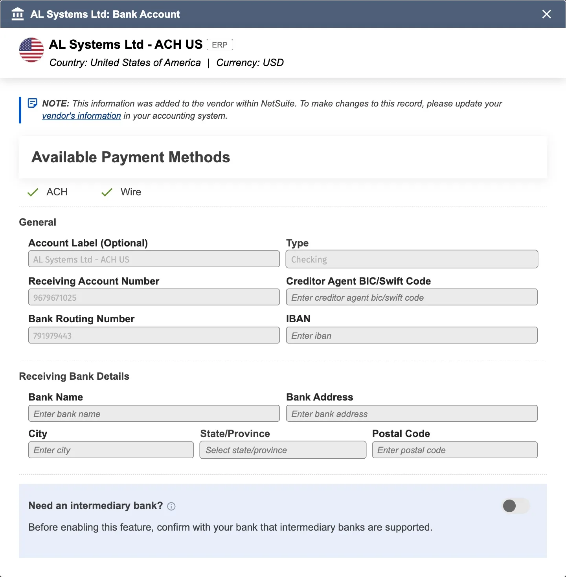Click the 'Wire' payment method label
This screenshot has height=577, width=566.
point(131,192)
